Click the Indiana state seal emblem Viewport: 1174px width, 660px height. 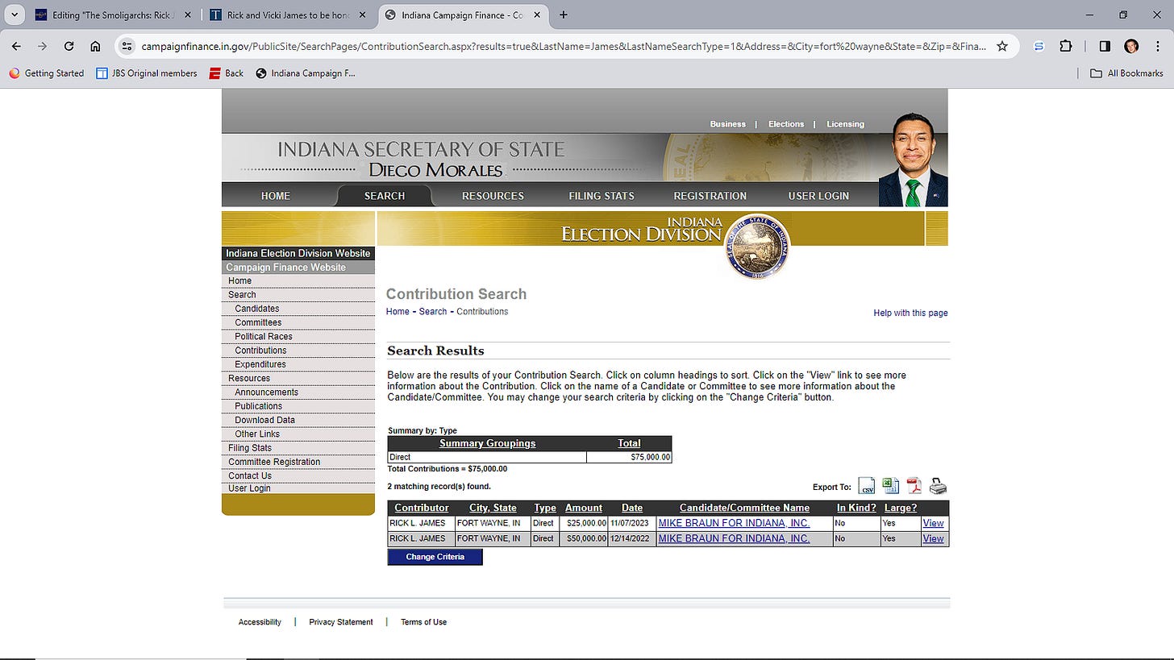[757, 247]
